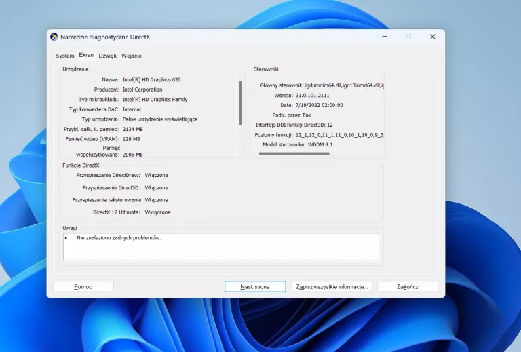Viewport: 521px width, 352px height.
Task: Click the Nie znaleziono żadnych problemów note
Action: click(x=119, y=238)
